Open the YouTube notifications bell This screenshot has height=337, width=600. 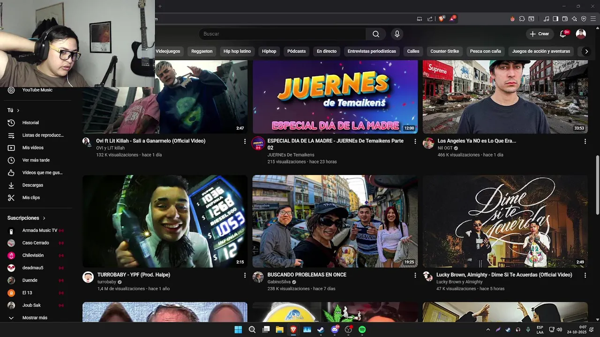point(563,34)
